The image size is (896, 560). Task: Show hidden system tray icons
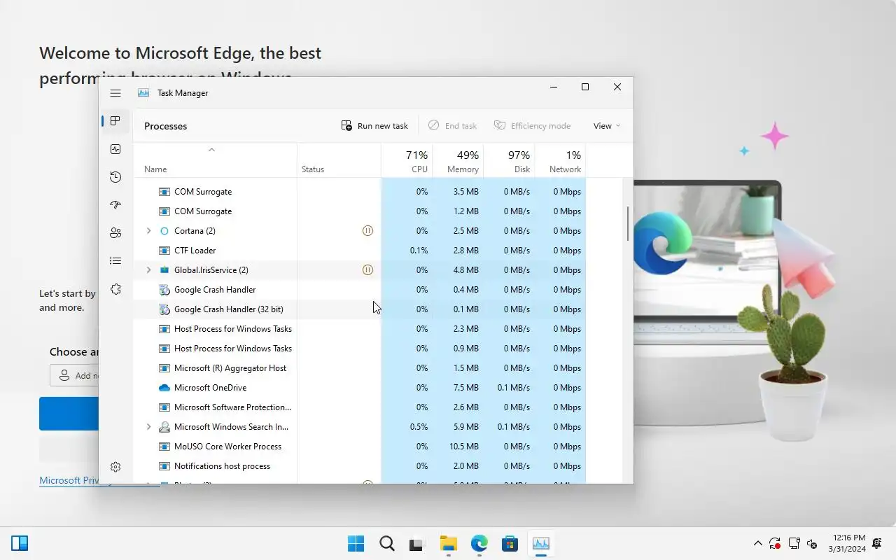(x=757, y=543)
